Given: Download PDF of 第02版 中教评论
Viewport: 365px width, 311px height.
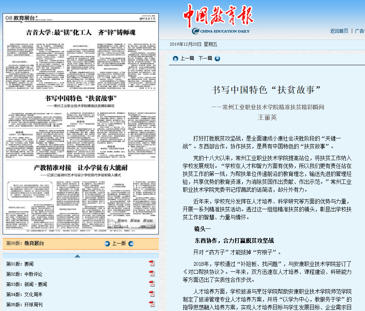Looking at the screenshot, I should [x=152, y=273].
